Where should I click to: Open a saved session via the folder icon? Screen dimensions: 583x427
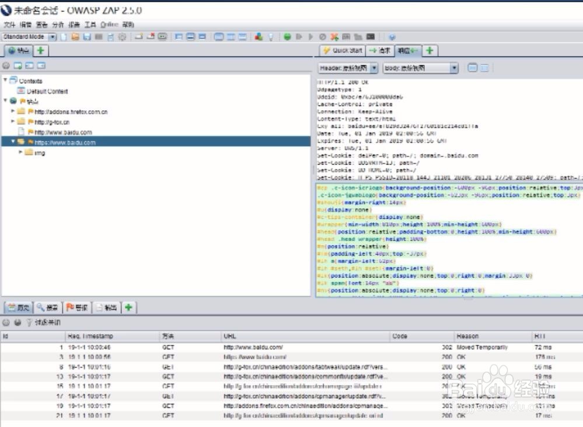pyautogui.click(x=75, y=37)
